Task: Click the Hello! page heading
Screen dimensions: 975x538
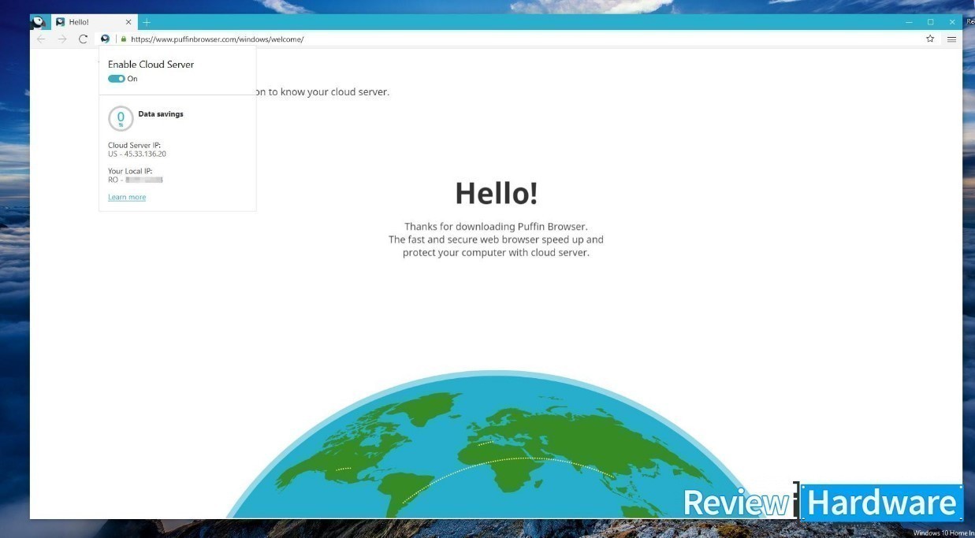Action: click(x=497, y=193)
